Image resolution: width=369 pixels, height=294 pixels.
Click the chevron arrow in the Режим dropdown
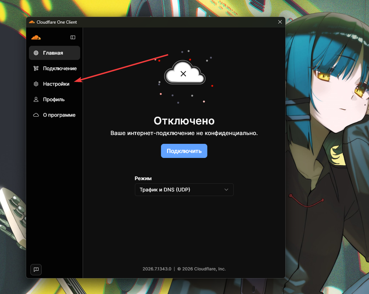click(x=226, y=190)
